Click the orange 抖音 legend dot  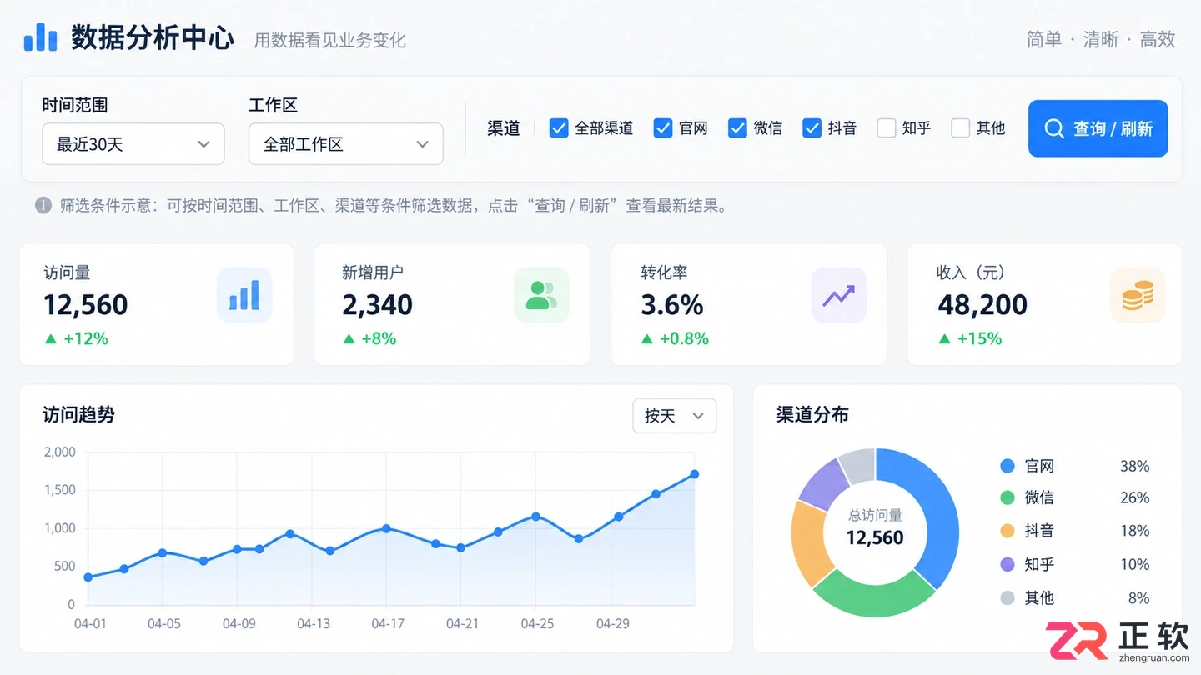(x=1008, y=531)
